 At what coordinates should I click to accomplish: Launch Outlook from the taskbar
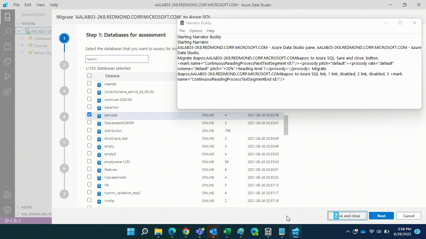coord(213,232)
